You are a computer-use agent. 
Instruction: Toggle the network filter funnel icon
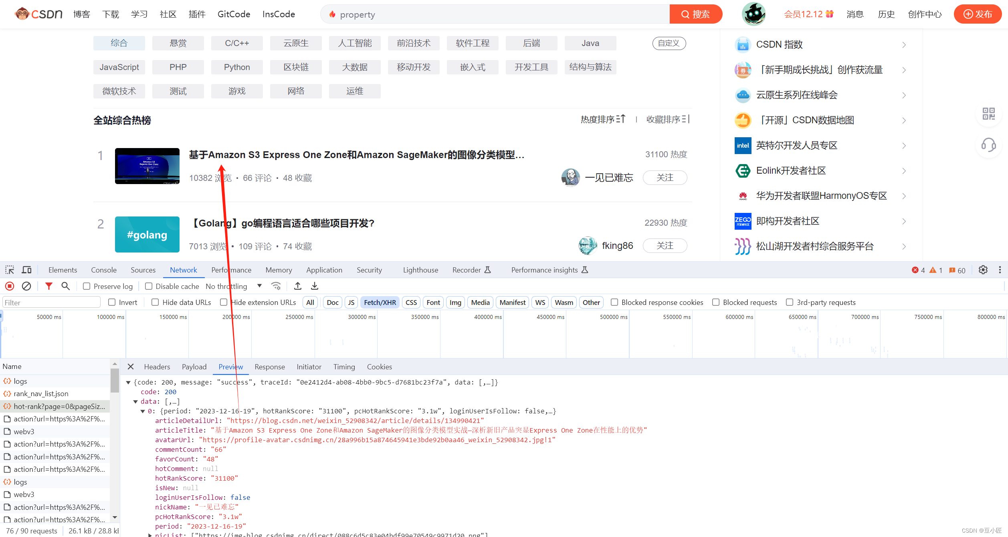click(x=48, y=286)
